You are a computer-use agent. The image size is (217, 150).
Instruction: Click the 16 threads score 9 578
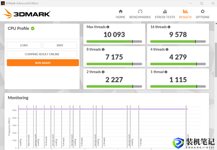[178, 35]
